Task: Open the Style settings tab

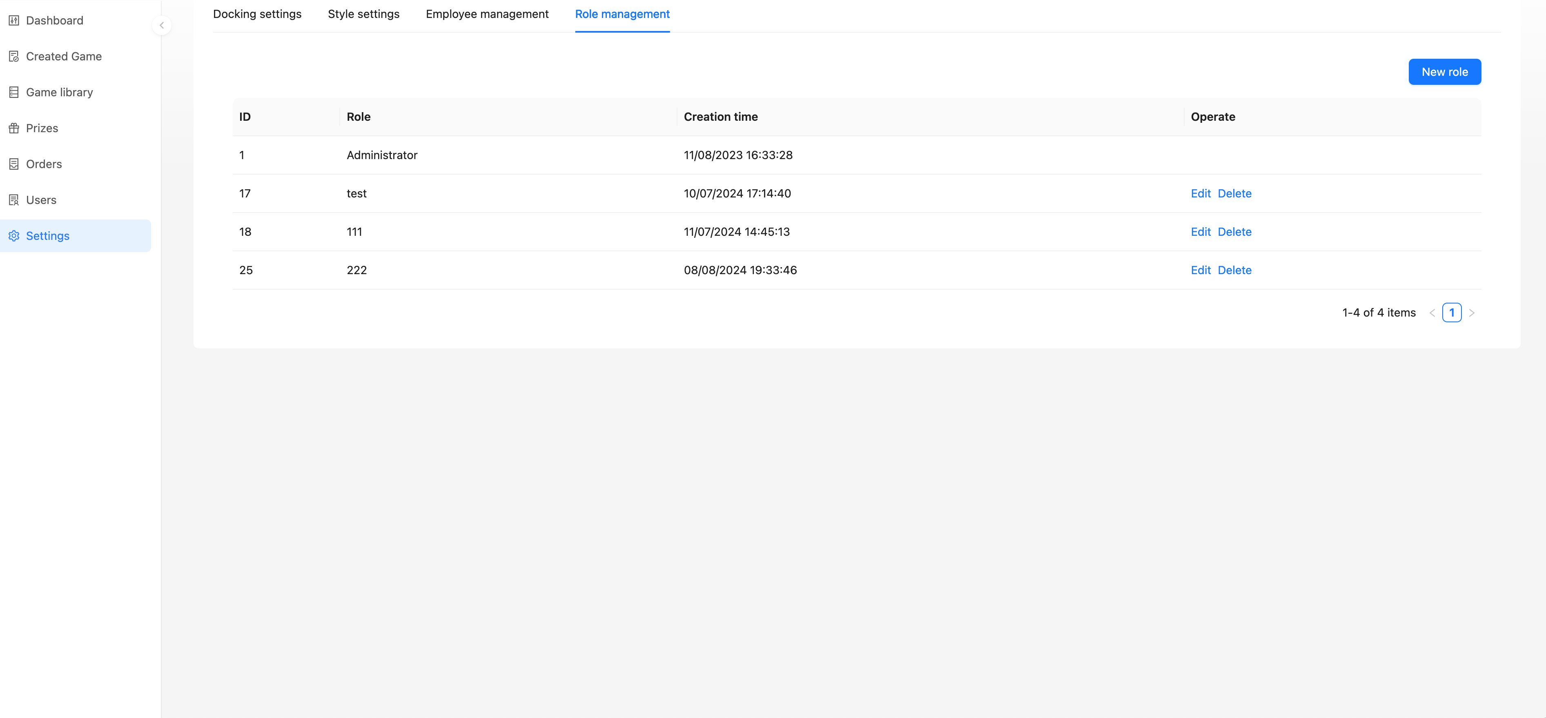Action: coord(363,14)
